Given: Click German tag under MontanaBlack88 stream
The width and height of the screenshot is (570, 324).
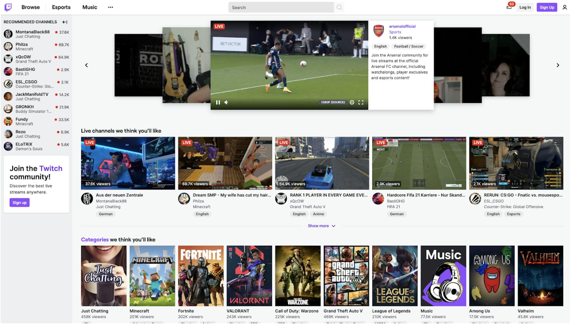Looking at the screenshot, I should (x=105, y=214).
